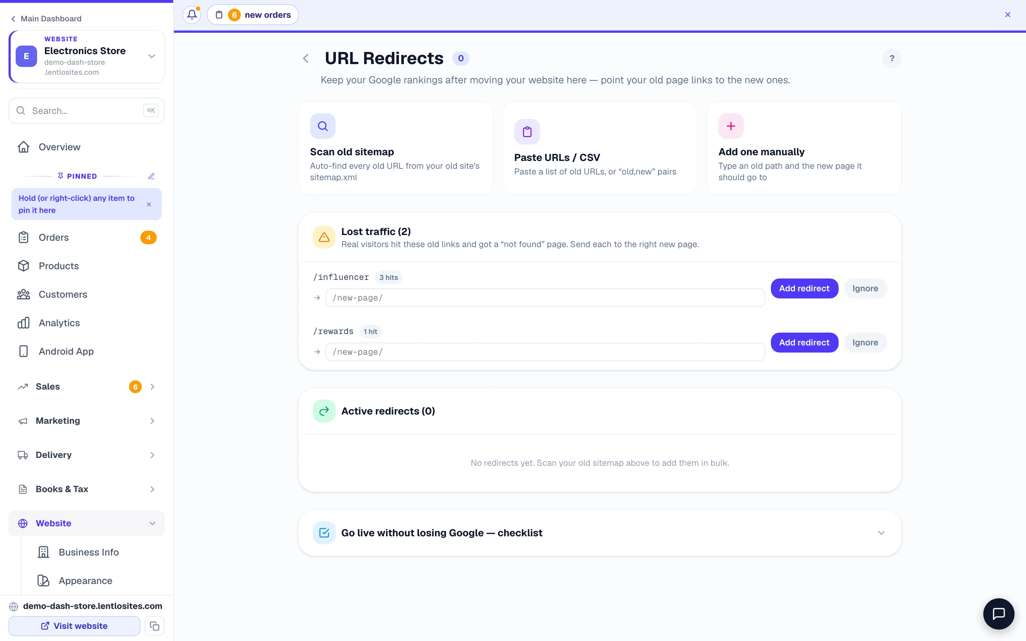
Task: Ignore the /influencer lost link
Action: (x=865, y=288)
